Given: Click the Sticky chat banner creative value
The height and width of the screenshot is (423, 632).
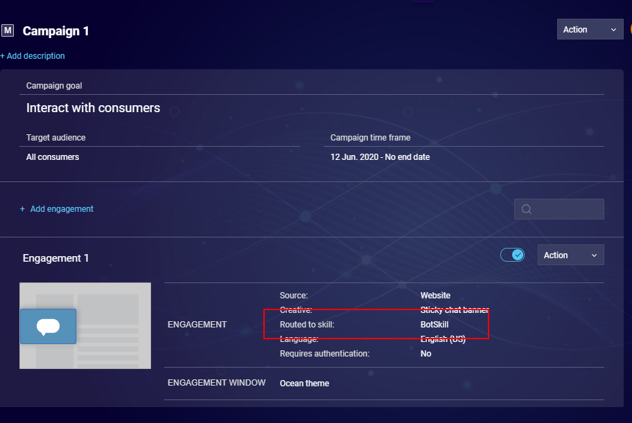Looking at the screenshot, I should [455, 309].
